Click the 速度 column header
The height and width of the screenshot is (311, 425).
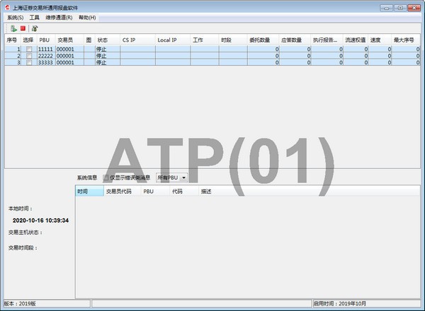coord(380,40)
